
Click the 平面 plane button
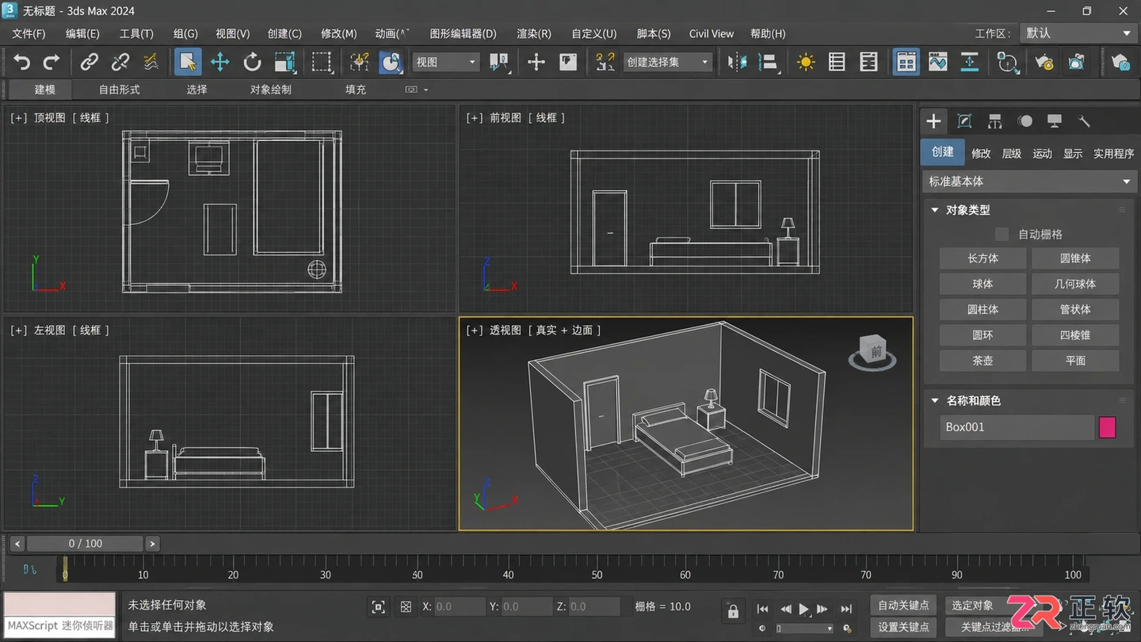[1075, 361]
